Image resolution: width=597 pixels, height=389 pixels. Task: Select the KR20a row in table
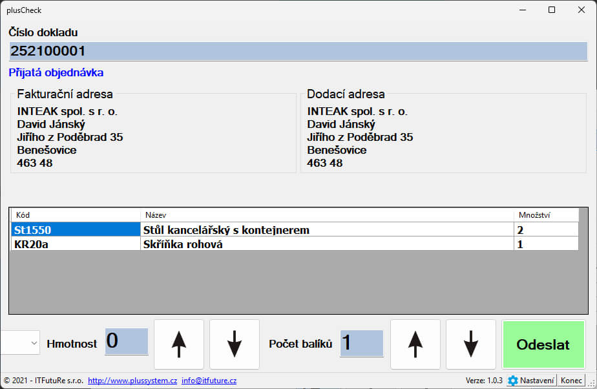click(x=76, y=244)
